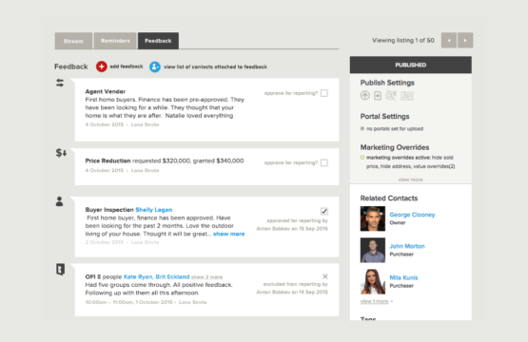Open Brit Eckland contact link
Image resolution: width=528 pixels, height=342 pixels.
coord(172,276)
